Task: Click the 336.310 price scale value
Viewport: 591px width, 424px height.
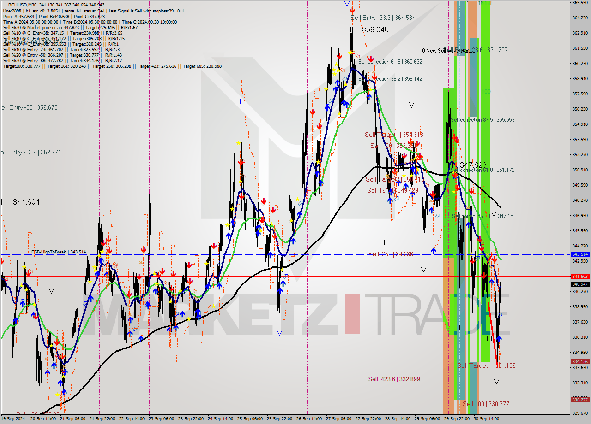Action: point(580,337)
